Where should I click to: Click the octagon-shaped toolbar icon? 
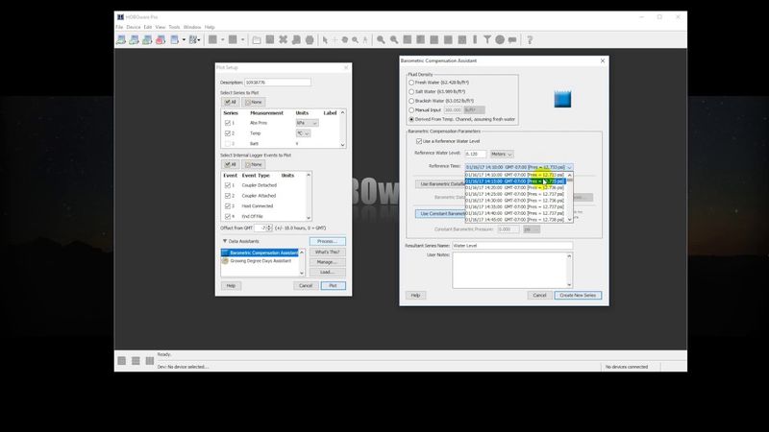tap(310, 40)
